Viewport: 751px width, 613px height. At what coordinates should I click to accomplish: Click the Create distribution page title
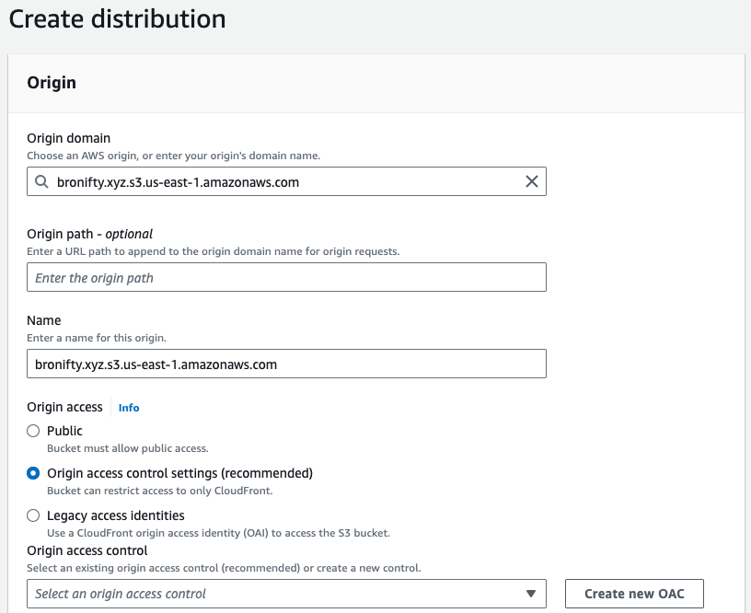click(x=116, y=19)
